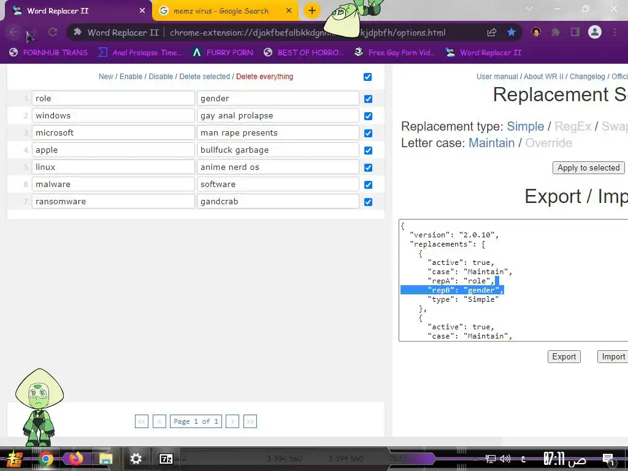
Task: Click the 'gandcrab' replacement field
Action: click(278, 201)
